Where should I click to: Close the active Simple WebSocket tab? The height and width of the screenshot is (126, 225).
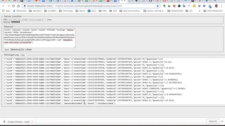click(x=125, y=1)
